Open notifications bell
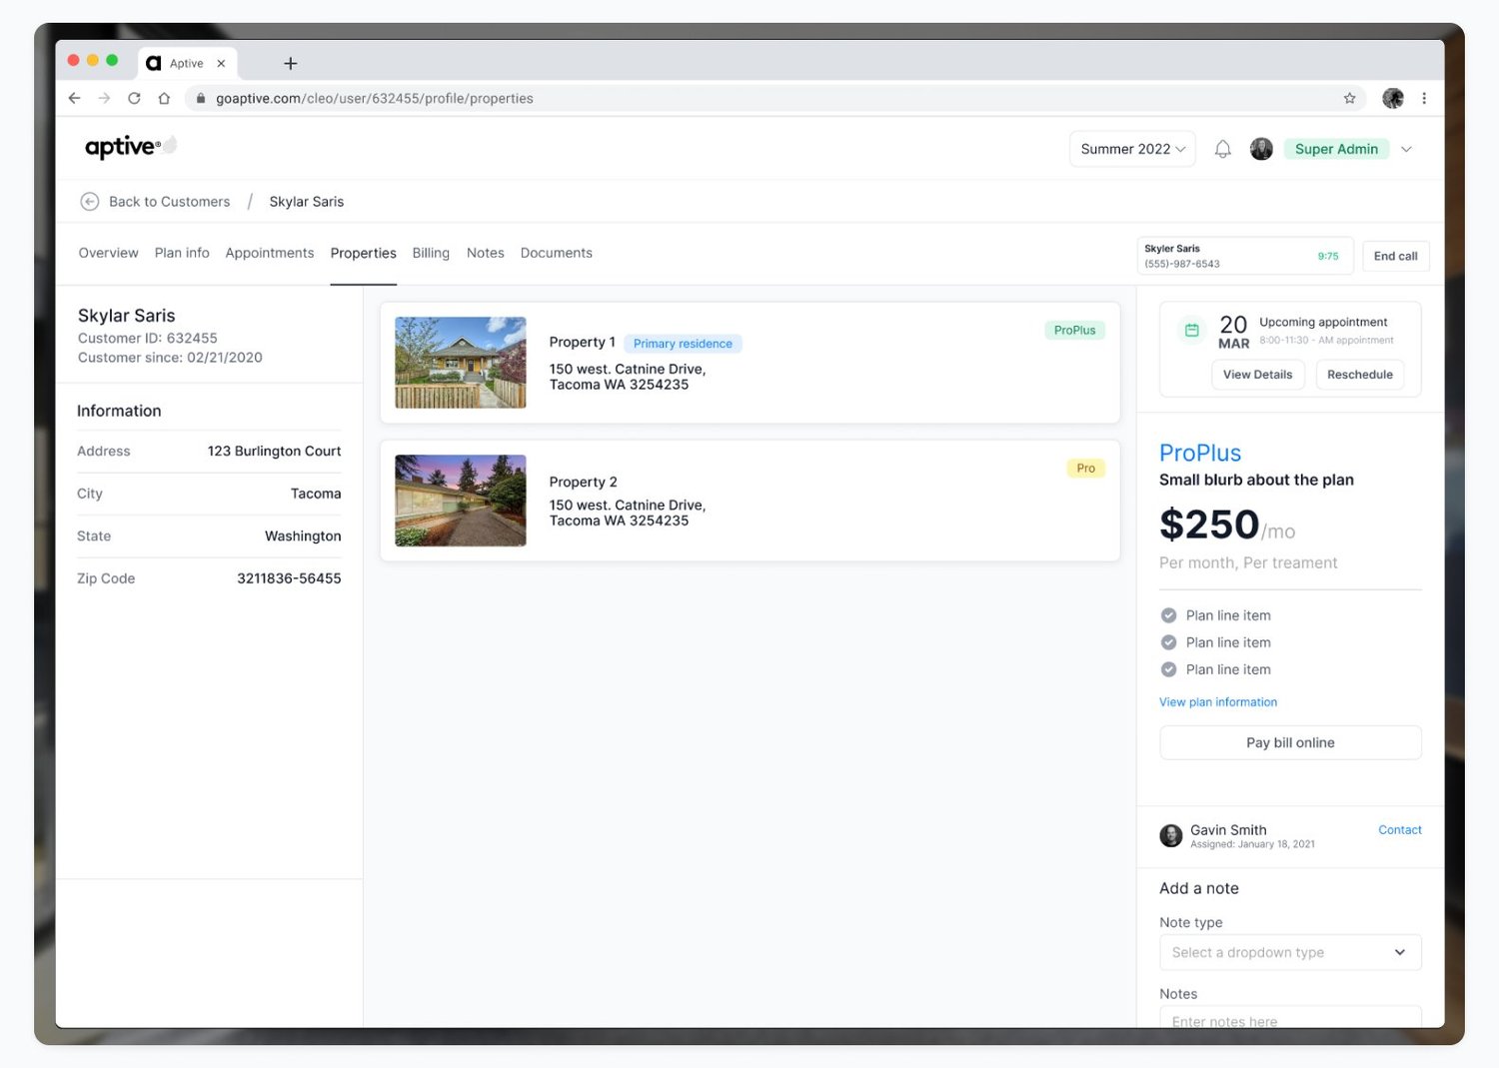The image size is (1499, 1068). click(1222, 149)
